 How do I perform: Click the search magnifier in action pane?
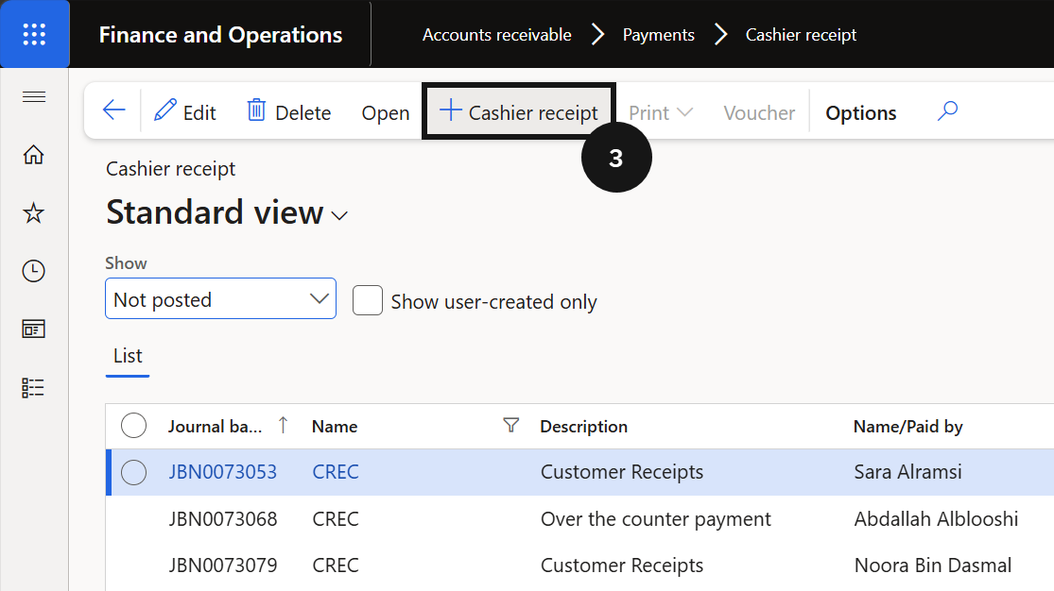(x=947, y=110)
